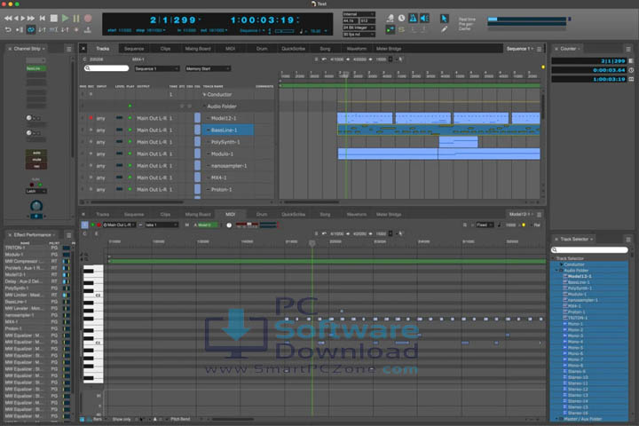The width and height of the screenshot is (639, 426).
Task: Toggle the mute button in Channel Strip
Action: point(36,160)
